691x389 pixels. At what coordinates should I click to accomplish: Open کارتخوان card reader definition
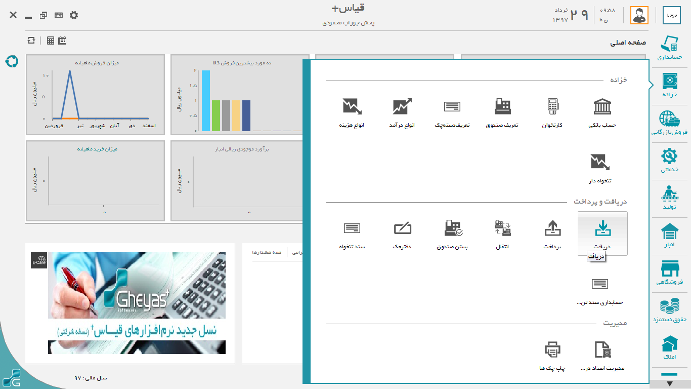click(552, 112)
